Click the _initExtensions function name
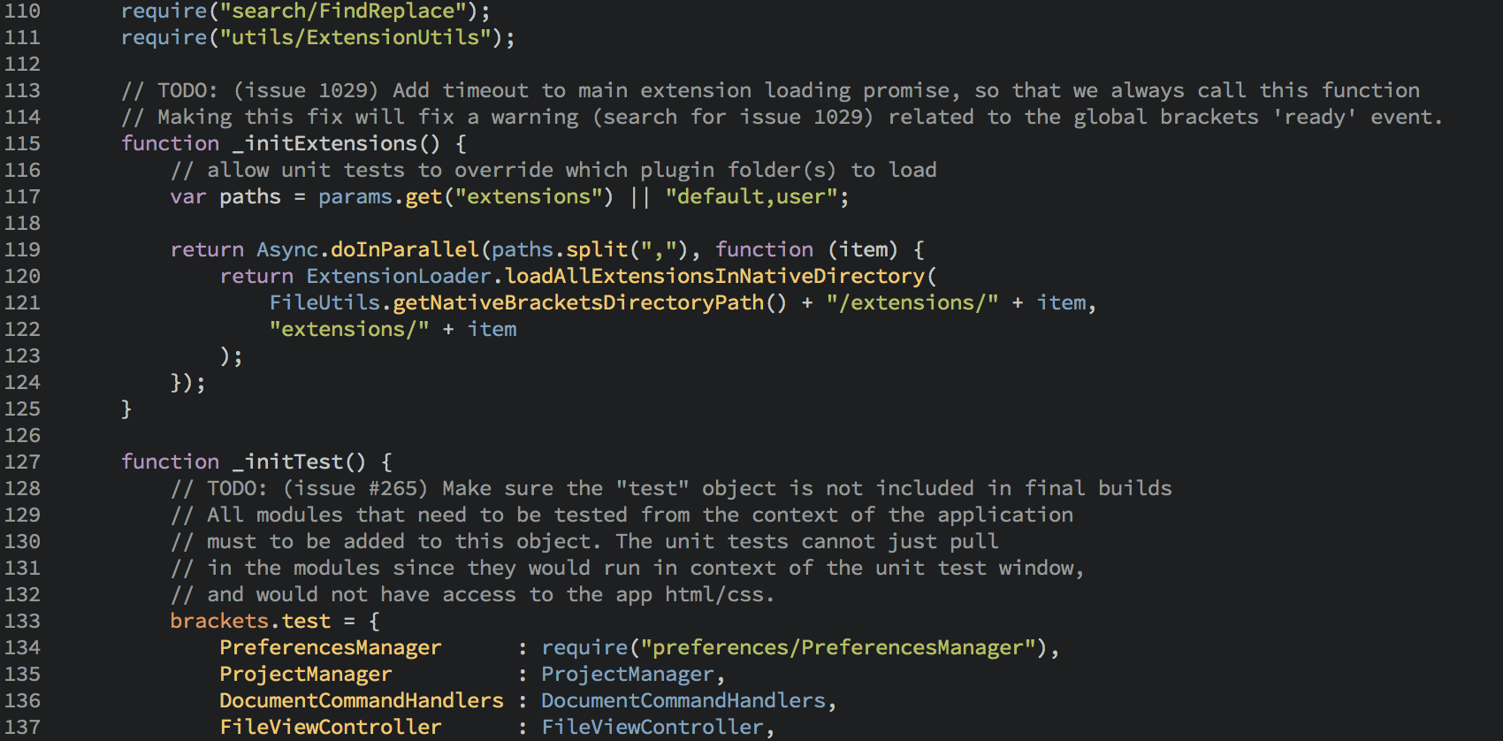 click(324, 143)
